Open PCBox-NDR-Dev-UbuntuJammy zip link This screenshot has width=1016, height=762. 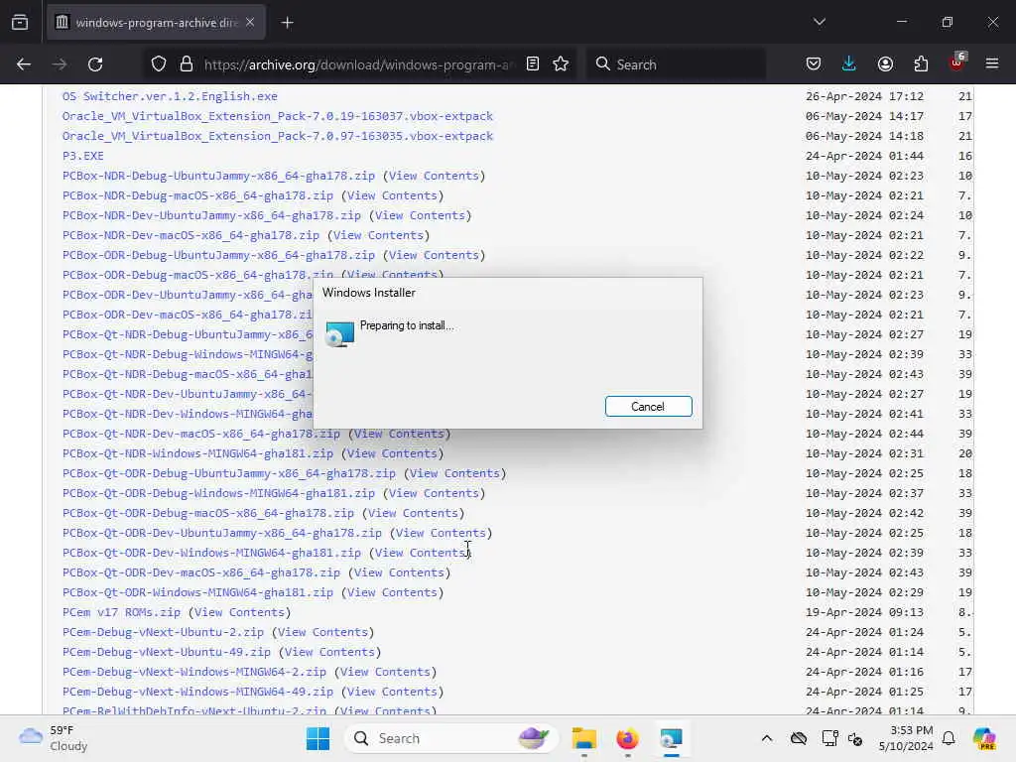coord(211,215)
